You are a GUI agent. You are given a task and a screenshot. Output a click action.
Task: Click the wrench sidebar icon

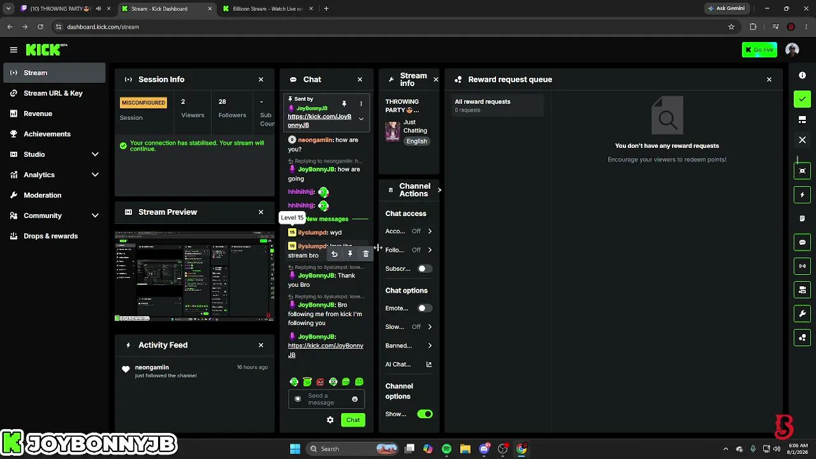coord(803,314)
